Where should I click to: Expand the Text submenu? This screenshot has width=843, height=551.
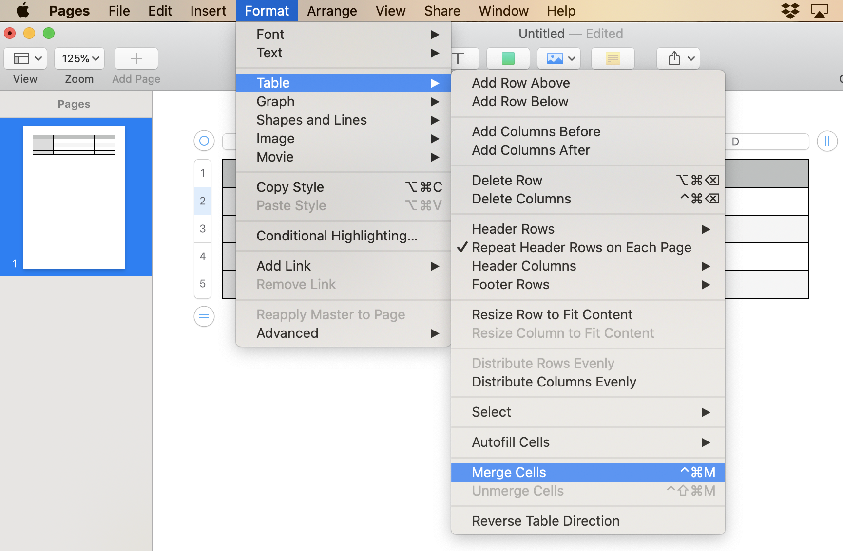(x=344, y=53)
